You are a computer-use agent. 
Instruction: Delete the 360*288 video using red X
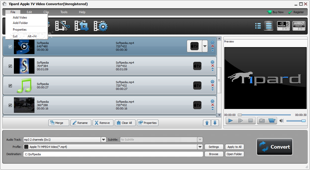tap(212, 105)
